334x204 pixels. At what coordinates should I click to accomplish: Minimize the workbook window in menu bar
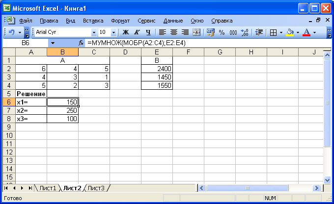(x=310, y=21)
